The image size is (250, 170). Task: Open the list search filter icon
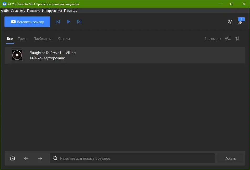coord(228,38)
